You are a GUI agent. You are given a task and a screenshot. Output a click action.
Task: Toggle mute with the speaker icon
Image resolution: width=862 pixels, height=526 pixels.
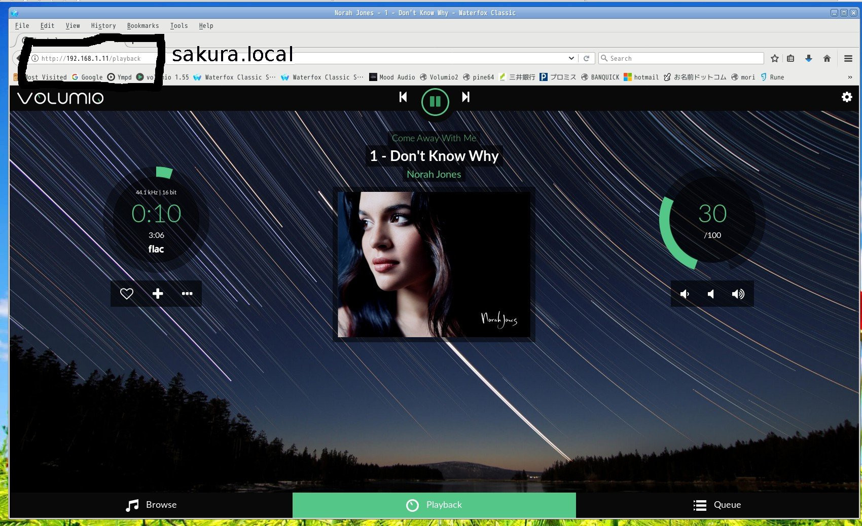(711, 294)
